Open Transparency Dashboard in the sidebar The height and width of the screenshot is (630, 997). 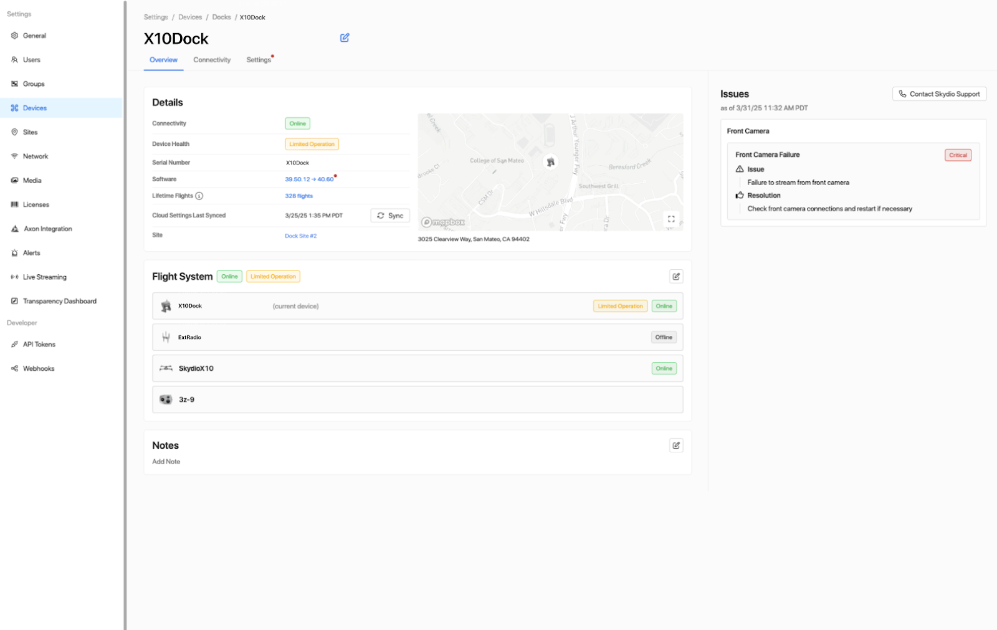point(62,301)
